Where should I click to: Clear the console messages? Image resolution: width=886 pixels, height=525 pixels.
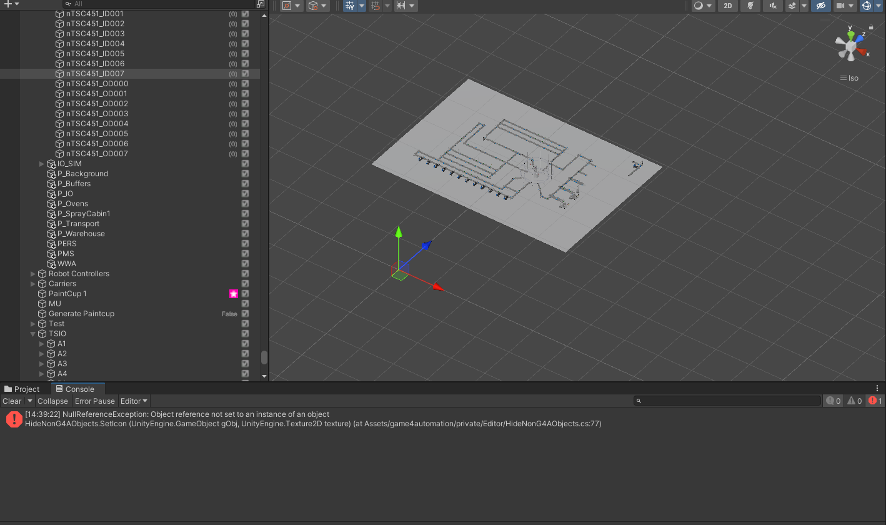tap(12, 401)
